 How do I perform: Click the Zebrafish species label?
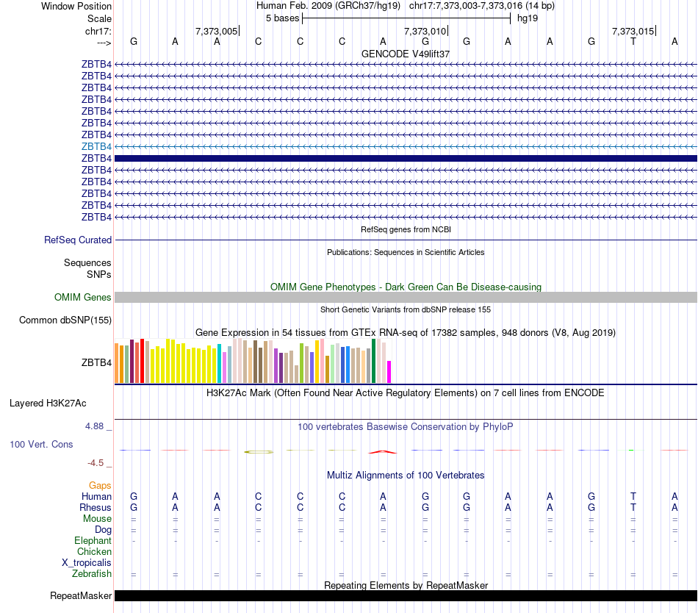[92, 573]
